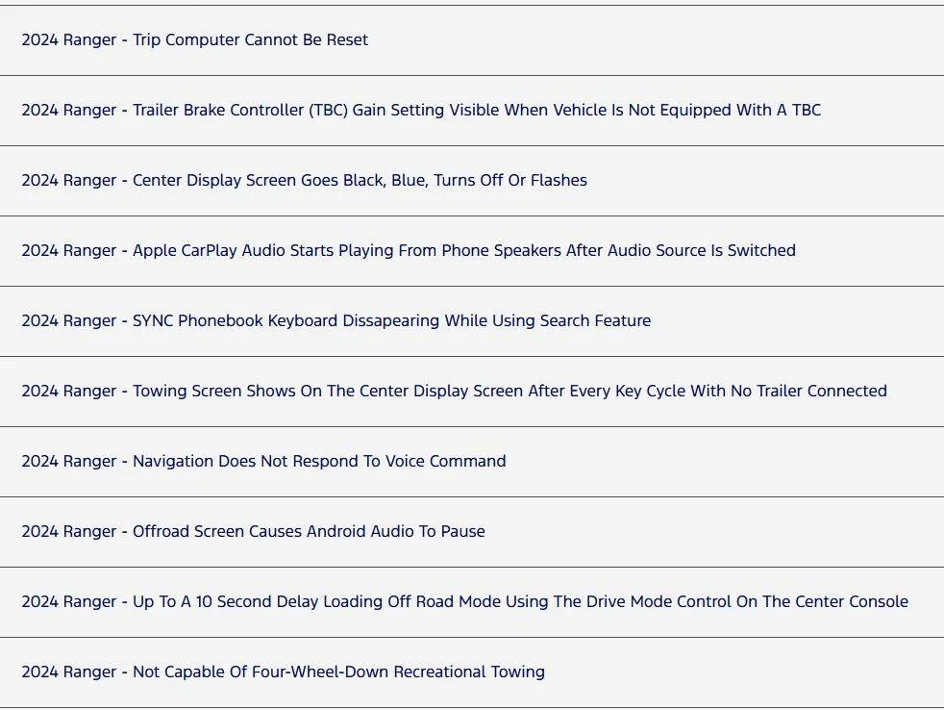
Task: Open Offroad Screen Causes Android Audio Pause
Action: point(253,532)
